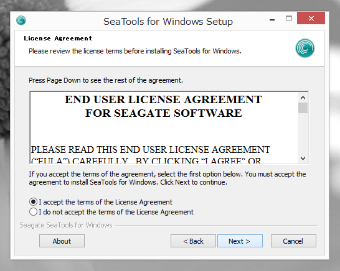Click the SeaTools title bar app icon
The width and height of the screenshot is (340, 271).
[21, 21]
